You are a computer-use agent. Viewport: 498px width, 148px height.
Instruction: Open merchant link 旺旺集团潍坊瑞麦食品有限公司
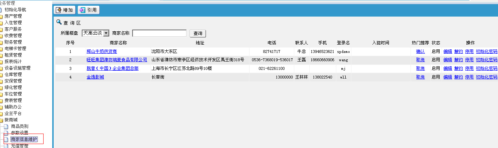[117, 60]
